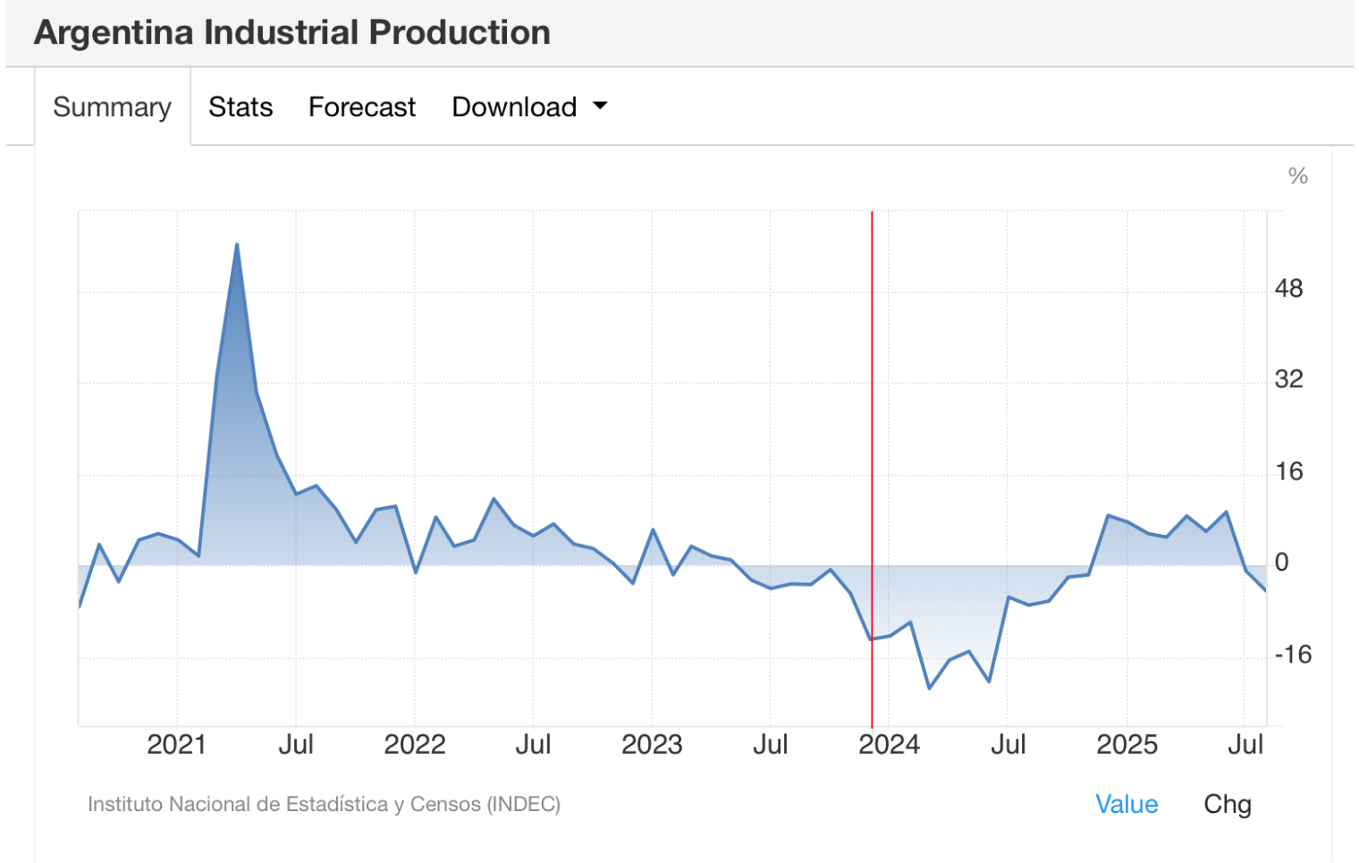Screen dimensions: 1359x863
Task: Switch chart to Chg view
Action: pyautogui.click(x=1227, y=804)
